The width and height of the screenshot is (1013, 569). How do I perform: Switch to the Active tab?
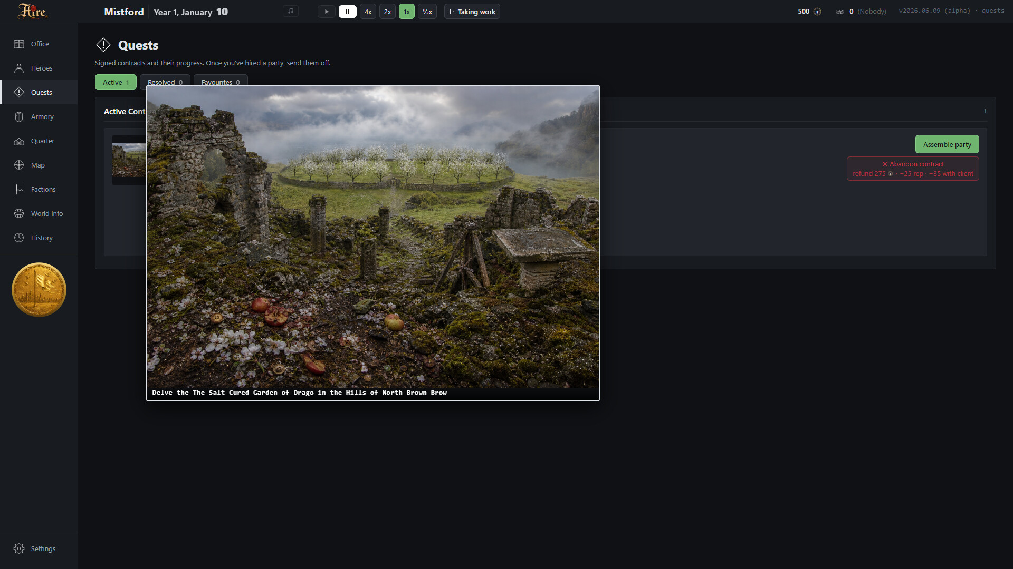tap(116, 82)
